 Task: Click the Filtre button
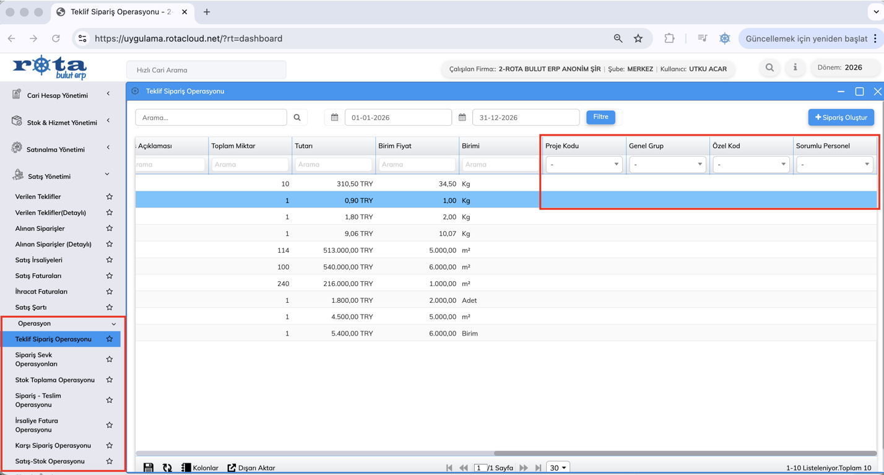point(600,117)
